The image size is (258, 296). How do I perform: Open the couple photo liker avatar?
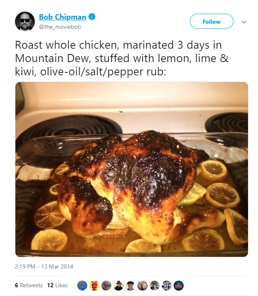click(143, 286)
